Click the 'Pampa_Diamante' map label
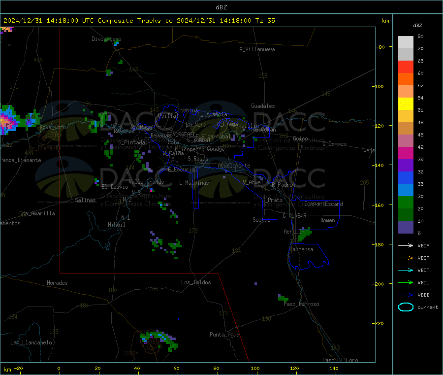This screenshot has width=443, height=375. click(21, 160)
